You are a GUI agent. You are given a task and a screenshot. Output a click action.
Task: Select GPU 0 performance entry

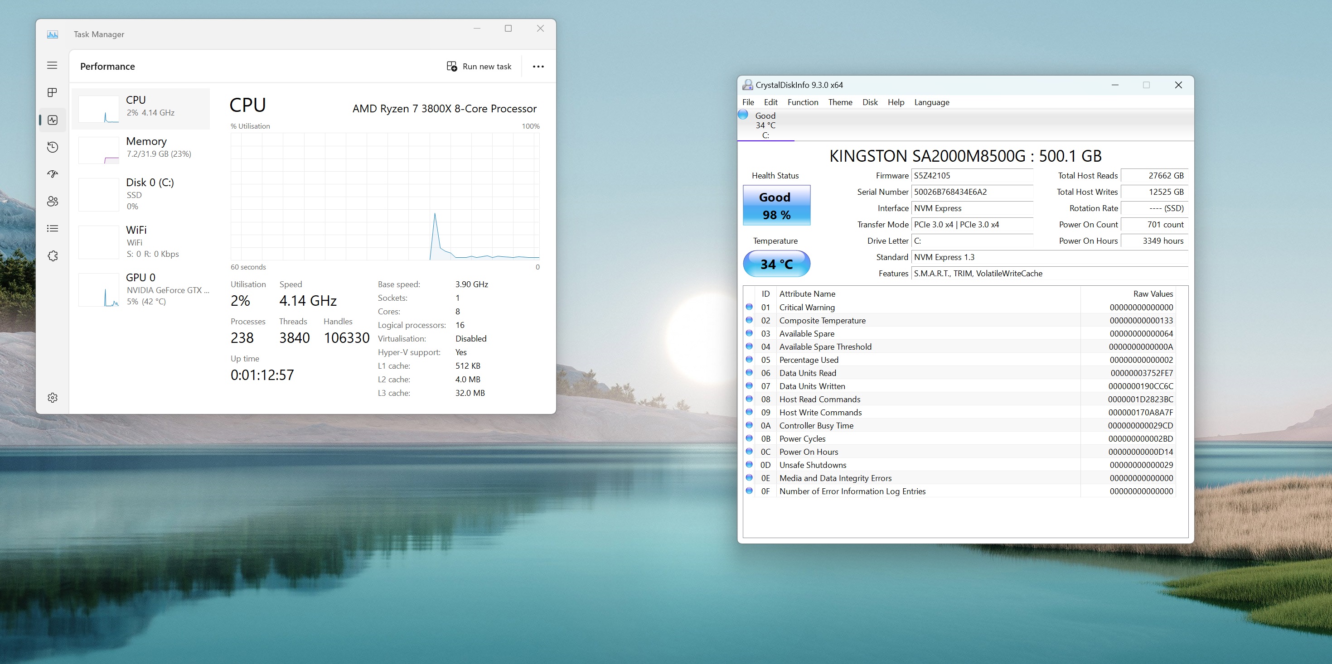[141, 289]
